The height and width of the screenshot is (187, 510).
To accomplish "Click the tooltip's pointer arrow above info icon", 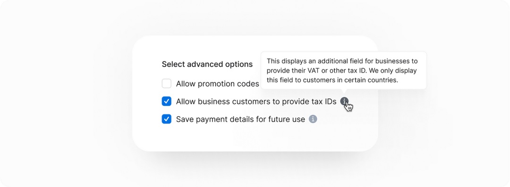I will (x=344, y=91).
